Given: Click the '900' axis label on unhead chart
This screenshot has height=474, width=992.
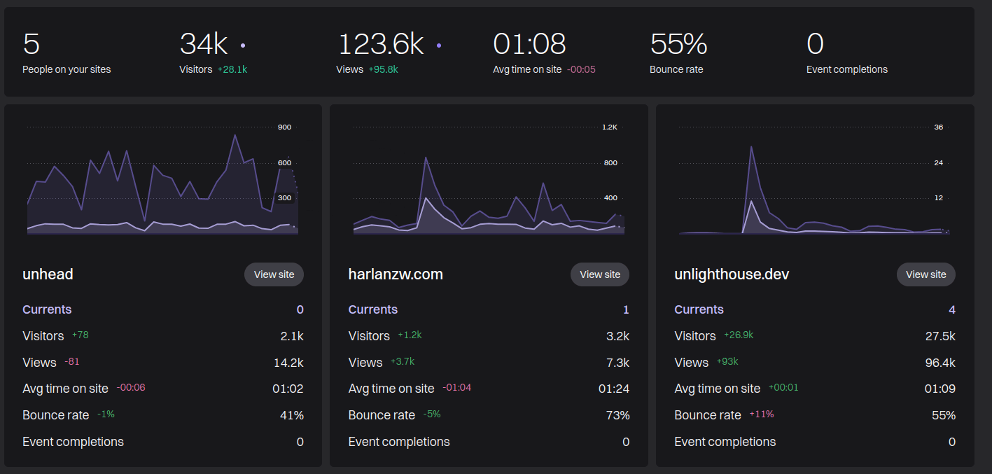Looking at the screenshot, I should [284, 127].
